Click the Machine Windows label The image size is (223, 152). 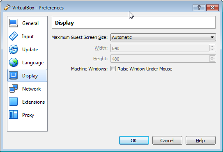point(89,69)
